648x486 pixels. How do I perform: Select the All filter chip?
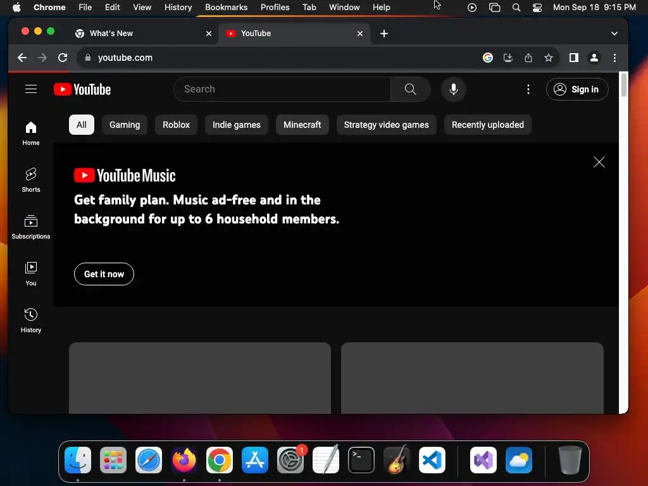click(x=82, y=125)
